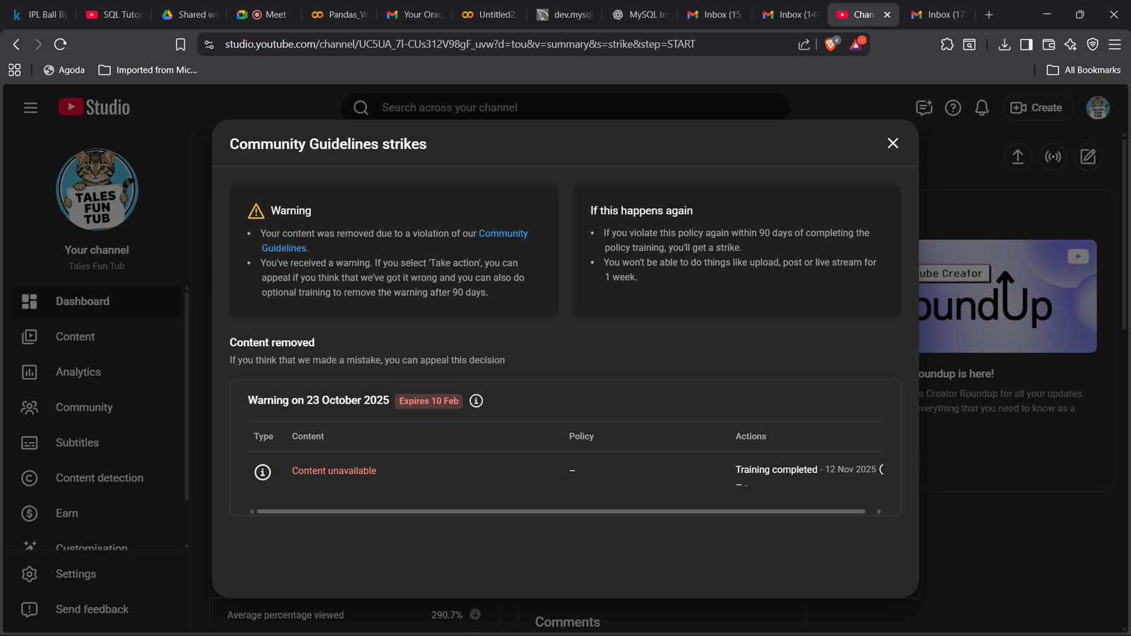Open the Community Guidelines link
The width and height of the screenshot is (1131, 636).
click(x=503, y=233)
